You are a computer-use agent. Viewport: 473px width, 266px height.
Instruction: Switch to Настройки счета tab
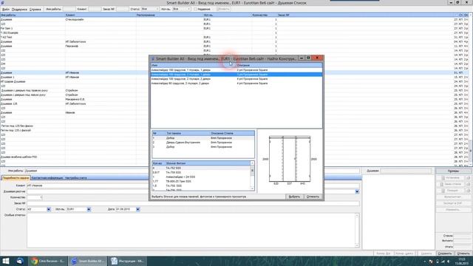point(75,178)
